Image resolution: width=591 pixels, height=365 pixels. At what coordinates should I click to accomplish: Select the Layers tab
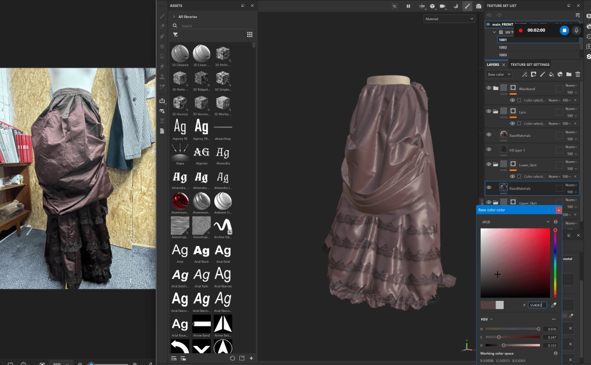click(493, 65)
